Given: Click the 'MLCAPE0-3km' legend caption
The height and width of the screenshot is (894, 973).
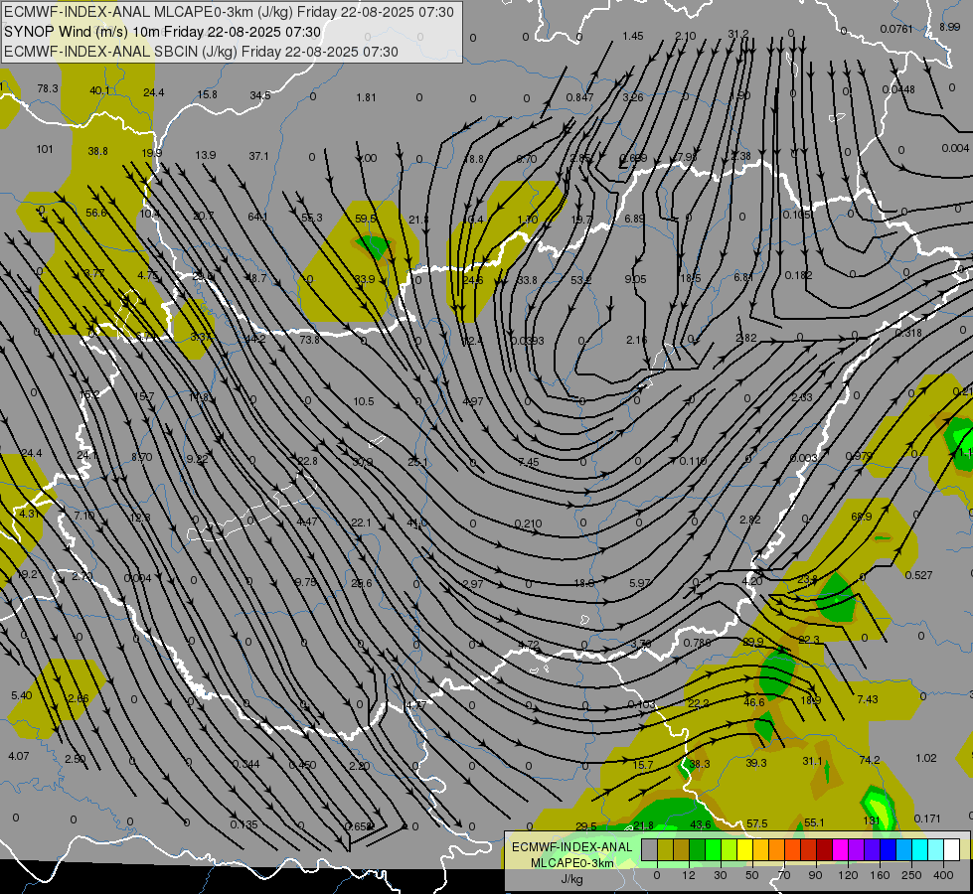Looking at the screenshot, I should point(571,863).
